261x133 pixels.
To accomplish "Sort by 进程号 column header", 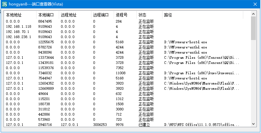I will point(125,15).
